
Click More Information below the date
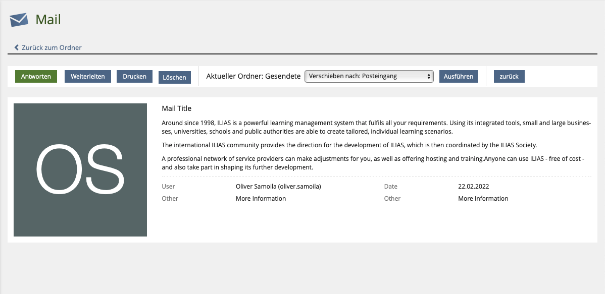pos(483,199)
